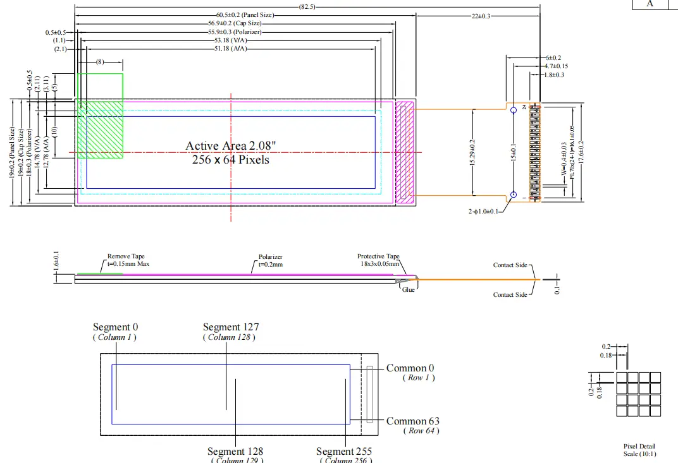This screenshot has width=678, height=463.
Task: Click the vertical "12.78 (A/A)" dimension
Action: tap(46, 152)
